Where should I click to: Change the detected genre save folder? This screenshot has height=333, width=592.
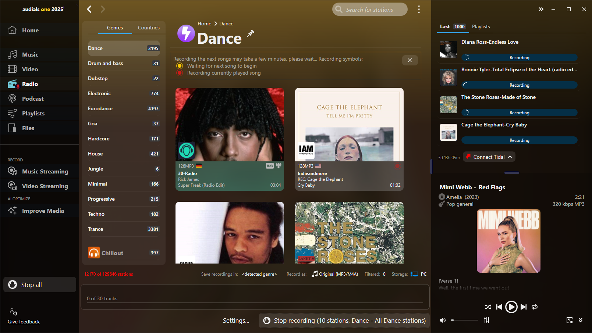[x=259, y=274]
